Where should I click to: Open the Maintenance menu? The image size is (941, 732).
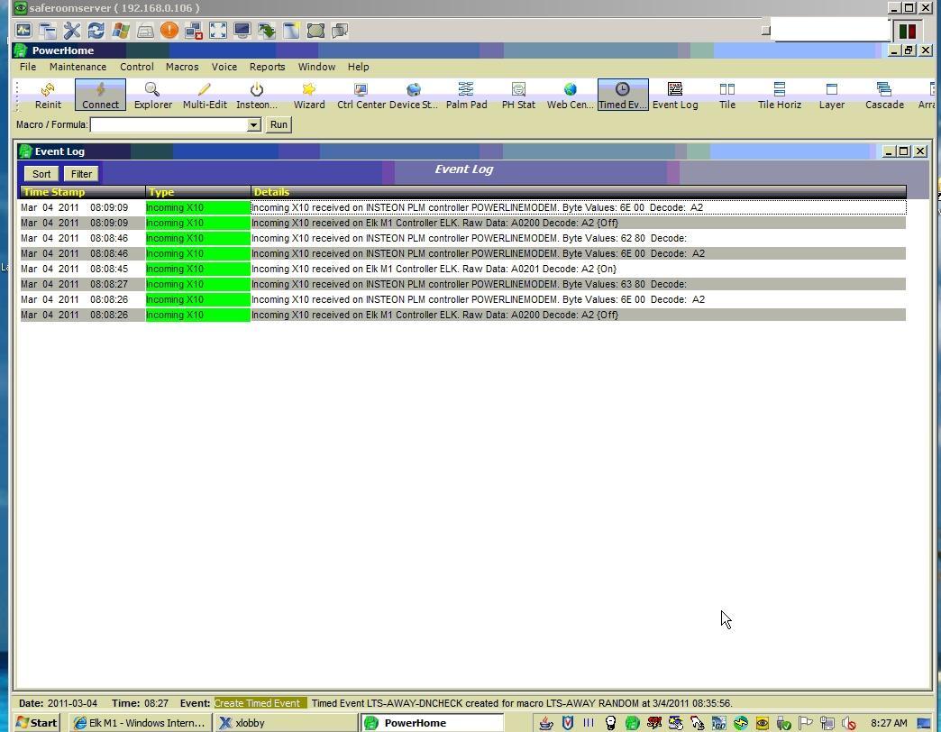click(x=78, y=67)
